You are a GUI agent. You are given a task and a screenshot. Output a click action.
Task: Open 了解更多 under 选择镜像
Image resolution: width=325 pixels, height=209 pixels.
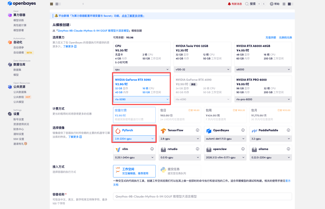pyautogui.click(x=75, y=137)
